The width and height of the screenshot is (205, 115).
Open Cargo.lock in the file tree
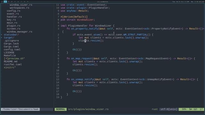point(11,43)
